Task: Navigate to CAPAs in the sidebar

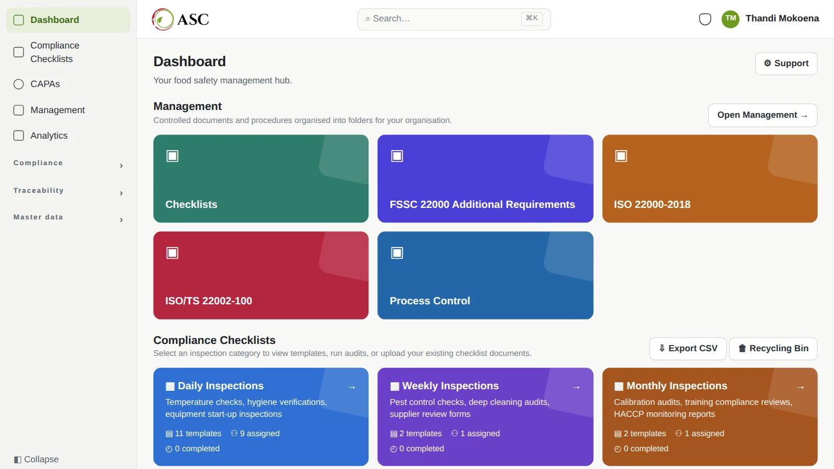Action: (68, 84)
